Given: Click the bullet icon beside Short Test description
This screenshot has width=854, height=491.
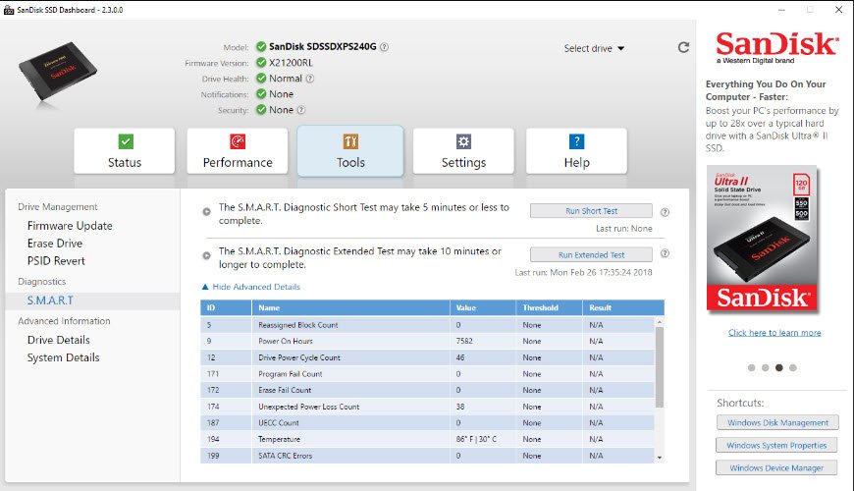Looking at the screenshot, I should [206, 211].
